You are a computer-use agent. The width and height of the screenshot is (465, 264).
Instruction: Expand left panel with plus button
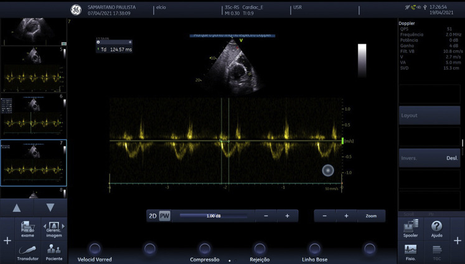coord(7,240)
